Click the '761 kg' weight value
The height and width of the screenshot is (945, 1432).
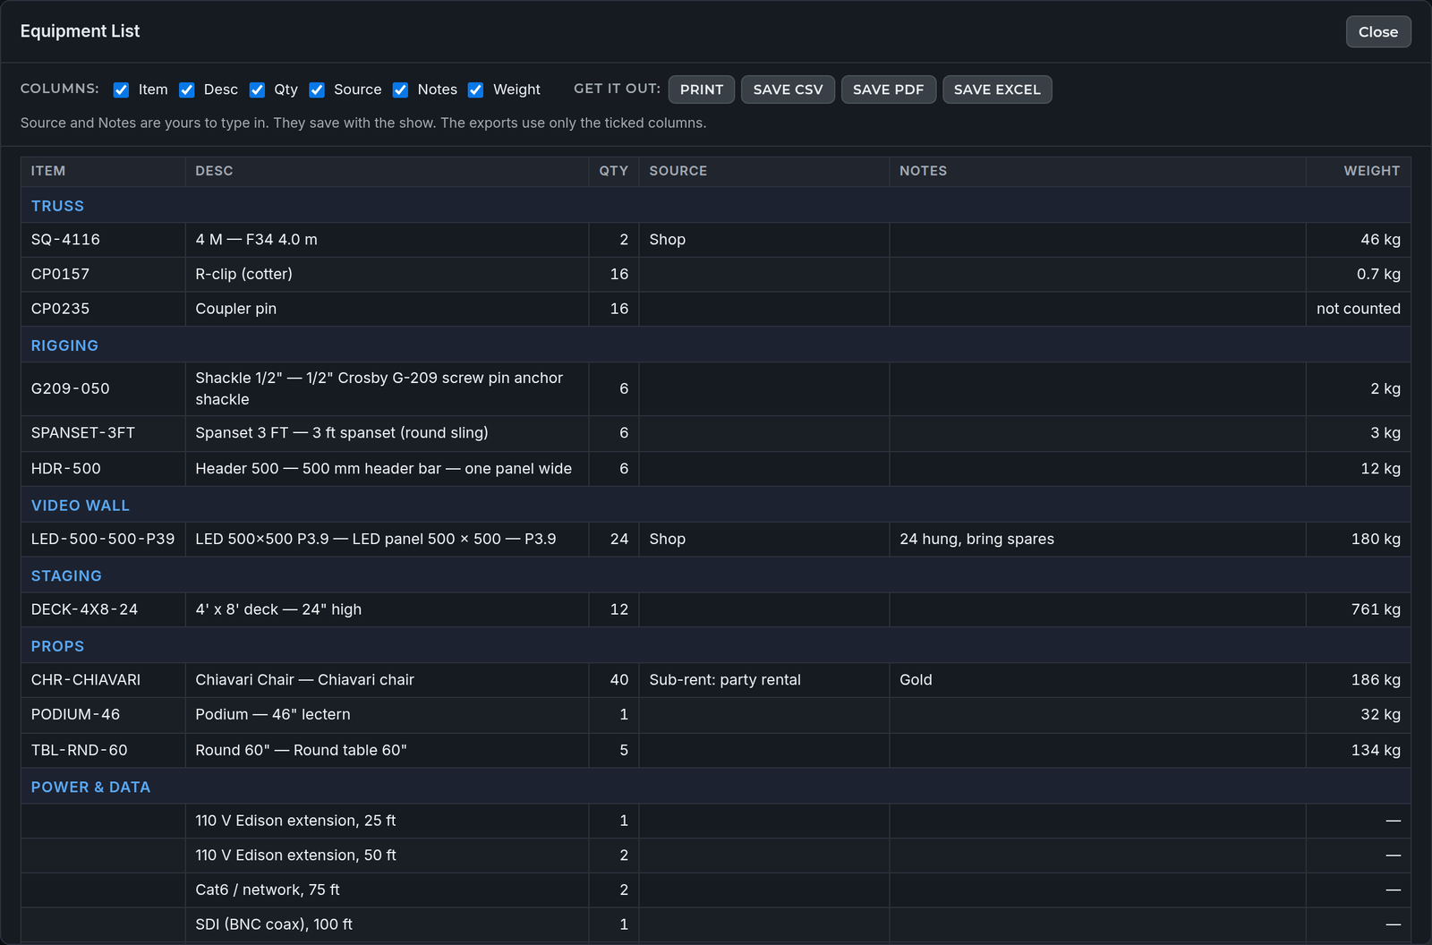[x=1376, y=609]
